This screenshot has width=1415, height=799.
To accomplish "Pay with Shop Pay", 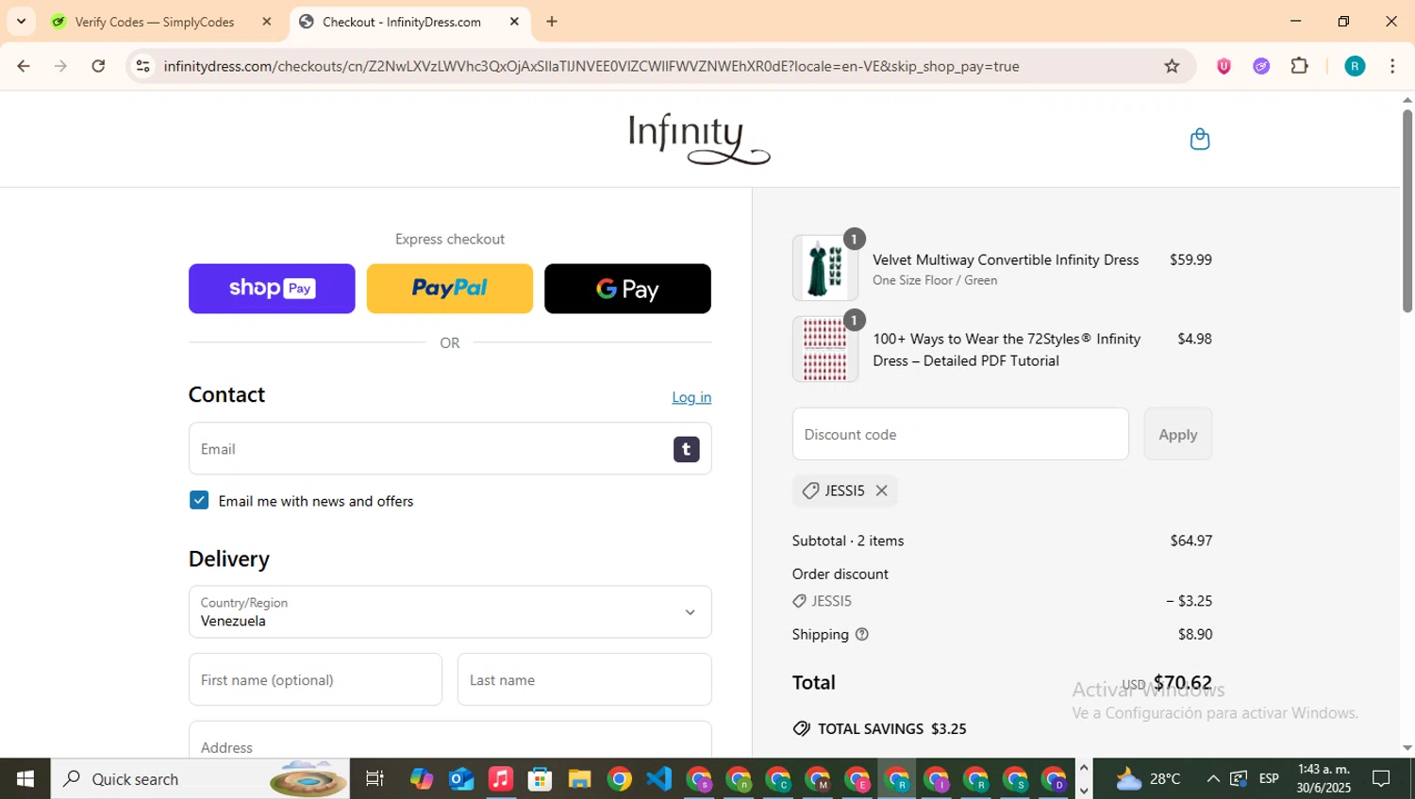I will [272, 289].
